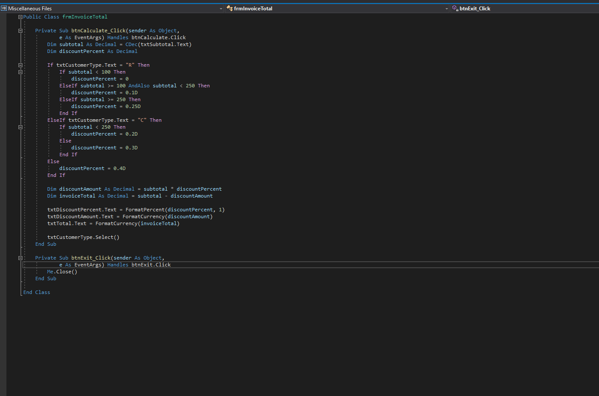This screenshot has width=599, height=396.
Task: Collapse the If subtotal < 100 block
Action: 20,72
